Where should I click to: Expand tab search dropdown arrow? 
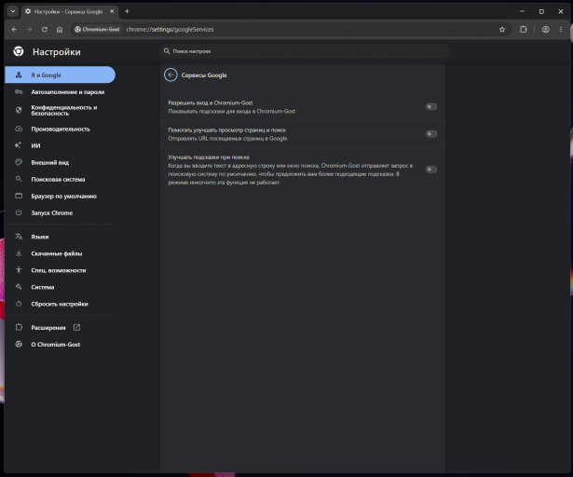13,11
